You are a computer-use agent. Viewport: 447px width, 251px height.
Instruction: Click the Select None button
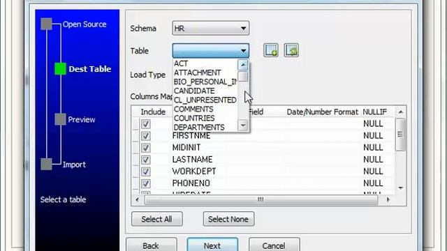coord(228,219)
